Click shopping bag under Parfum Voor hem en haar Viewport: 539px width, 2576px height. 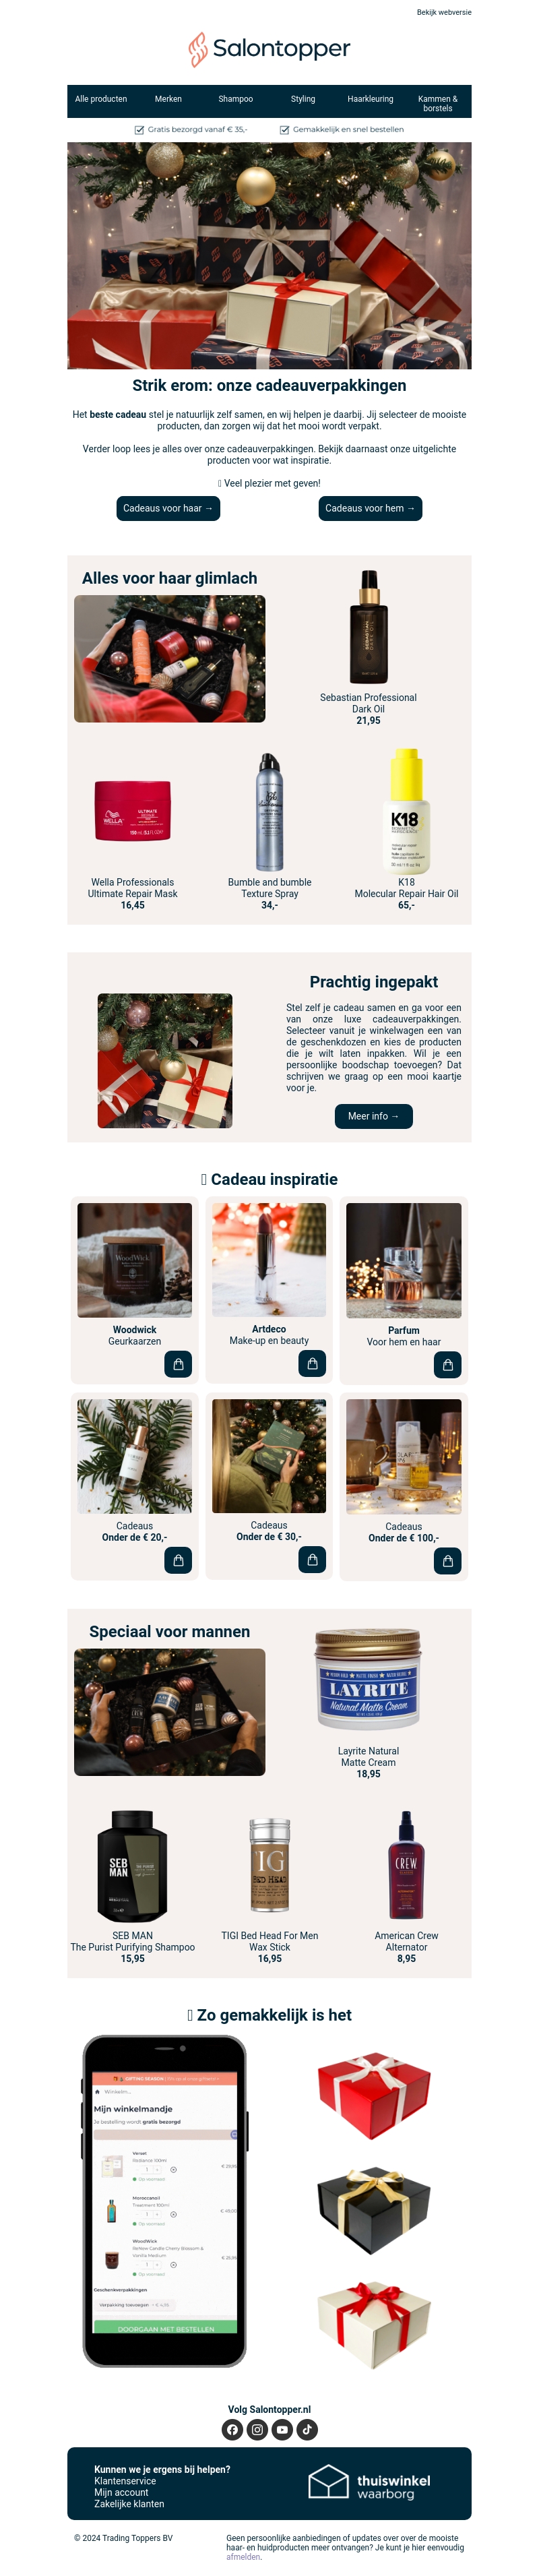[x=447, y=1365]
